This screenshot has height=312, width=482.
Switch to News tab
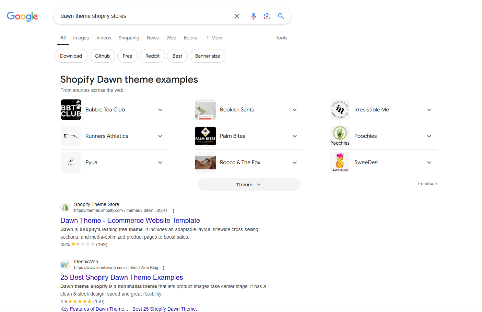(153, 38)
